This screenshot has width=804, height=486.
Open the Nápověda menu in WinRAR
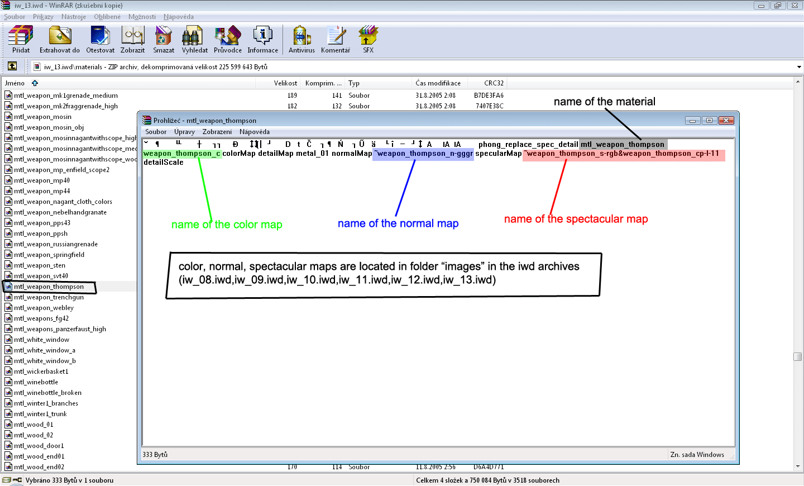[179, 17]
